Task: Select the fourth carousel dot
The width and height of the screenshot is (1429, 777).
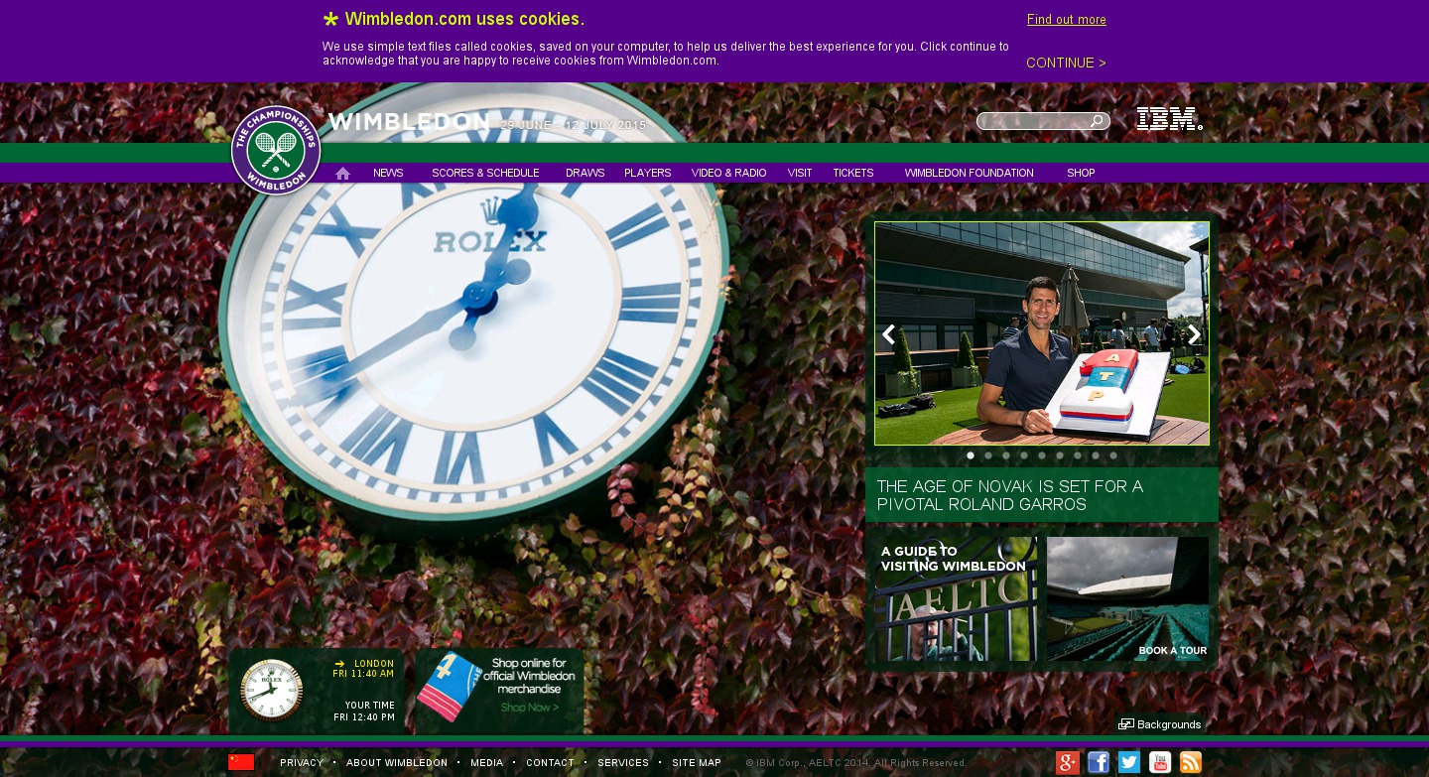Action: [x=1024, y=455]
